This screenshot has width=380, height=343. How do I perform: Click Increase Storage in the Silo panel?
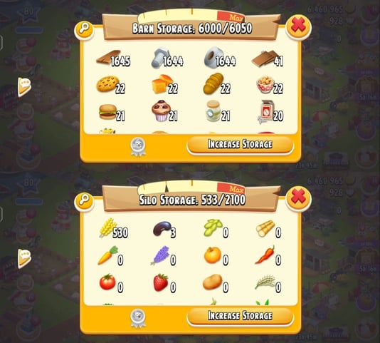pyautogui.click(x=240, y=316)
